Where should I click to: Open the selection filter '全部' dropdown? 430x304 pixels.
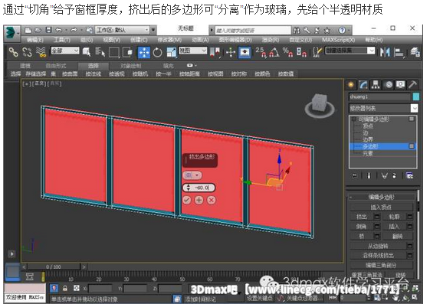tap(65, 51)
